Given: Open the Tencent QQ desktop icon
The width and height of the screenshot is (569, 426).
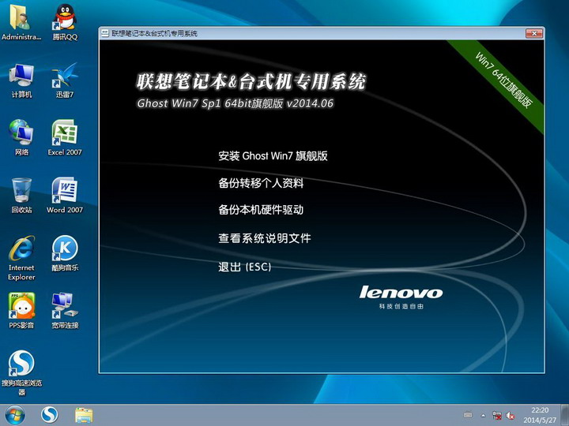Looking at the screenshot, I should point(65,19).
